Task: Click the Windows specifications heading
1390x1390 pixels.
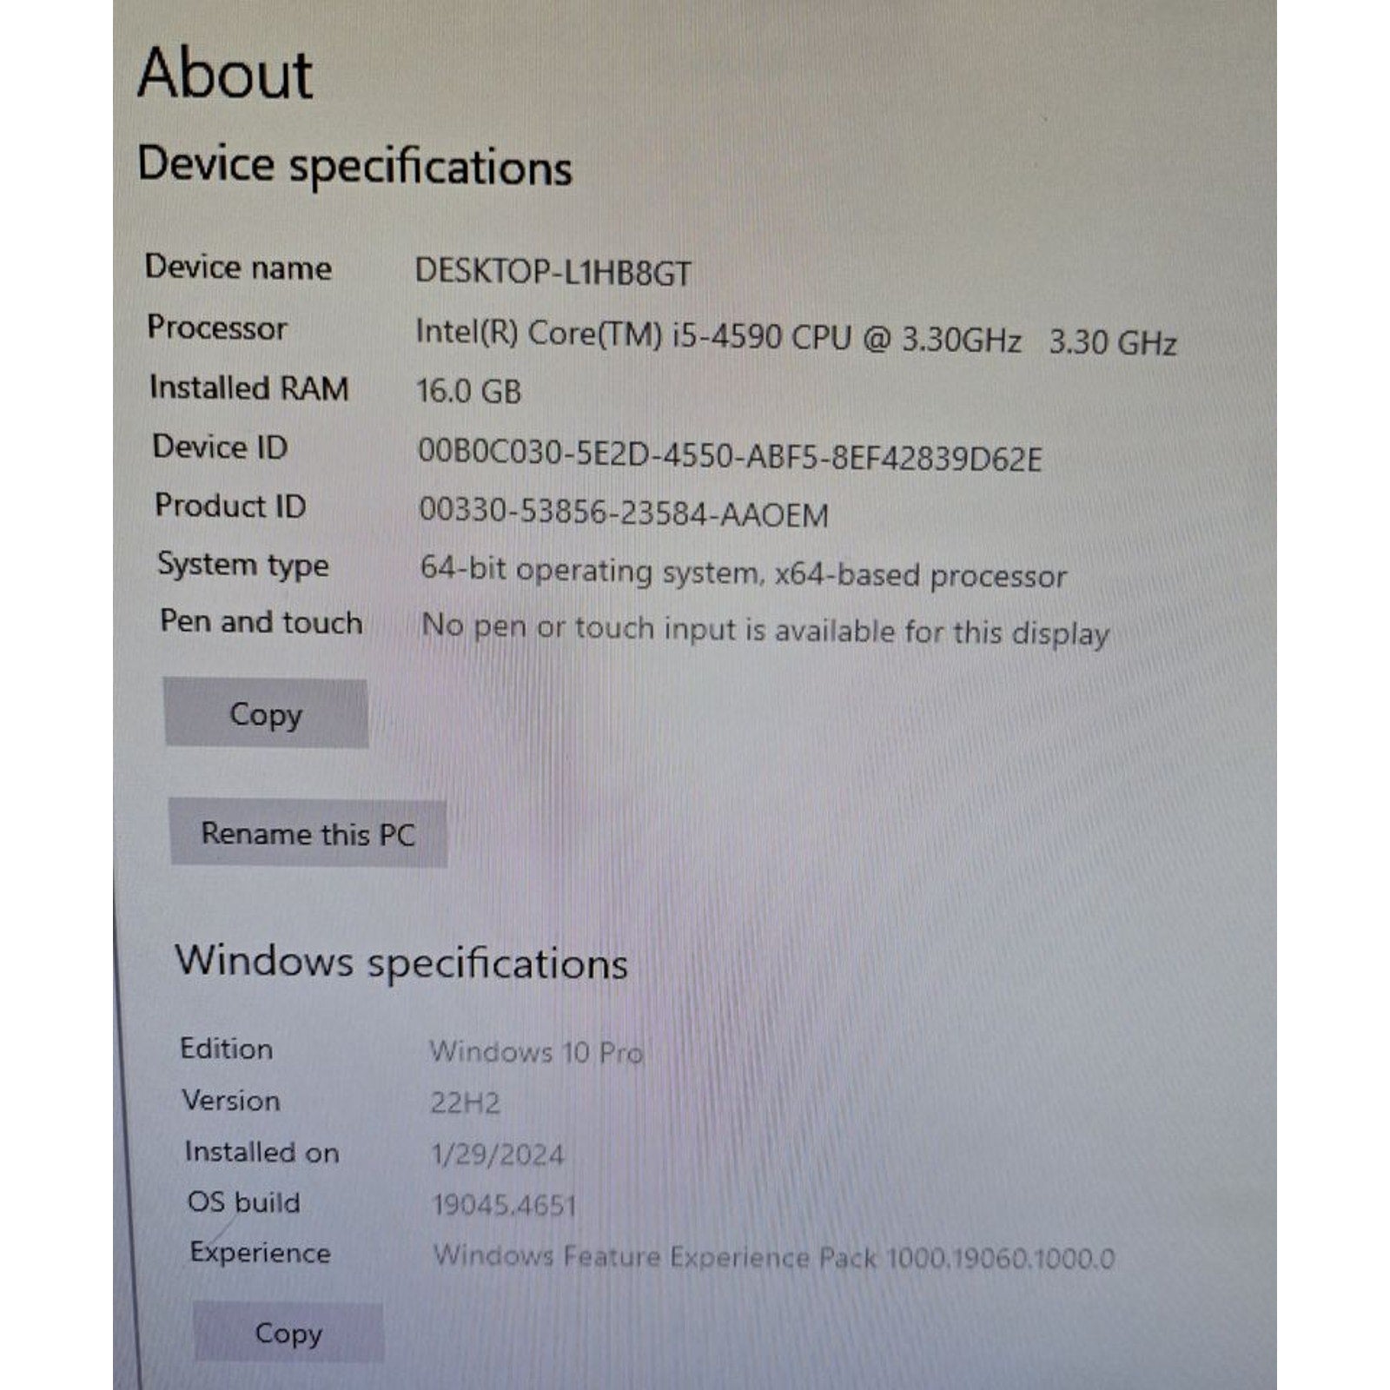Action: [x=401, y=962]
